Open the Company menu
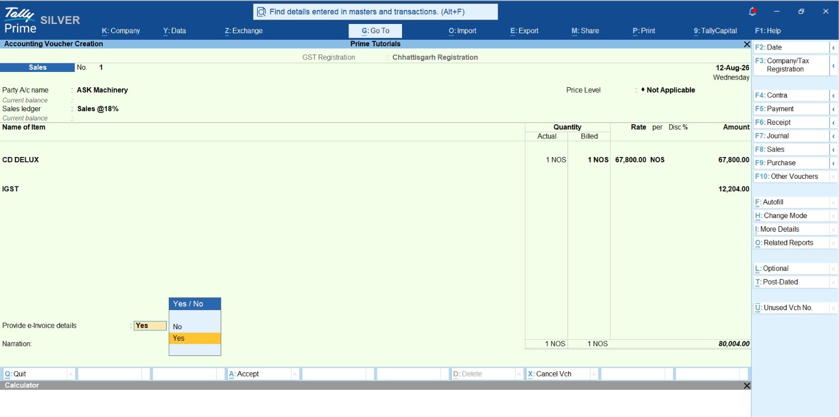Image resolution: width=839 pixels, height=417 pixels. [121, 31]
